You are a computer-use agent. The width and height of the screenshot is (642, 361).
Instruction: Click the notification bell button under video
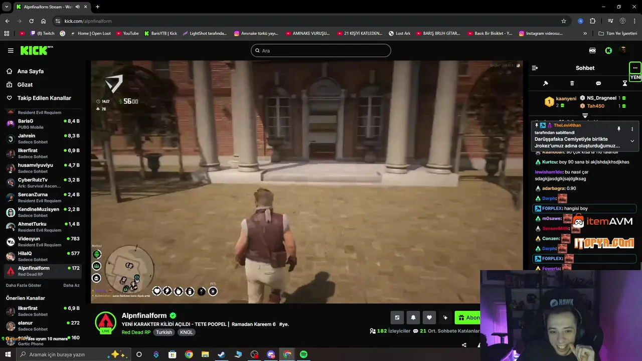(413, 317)
